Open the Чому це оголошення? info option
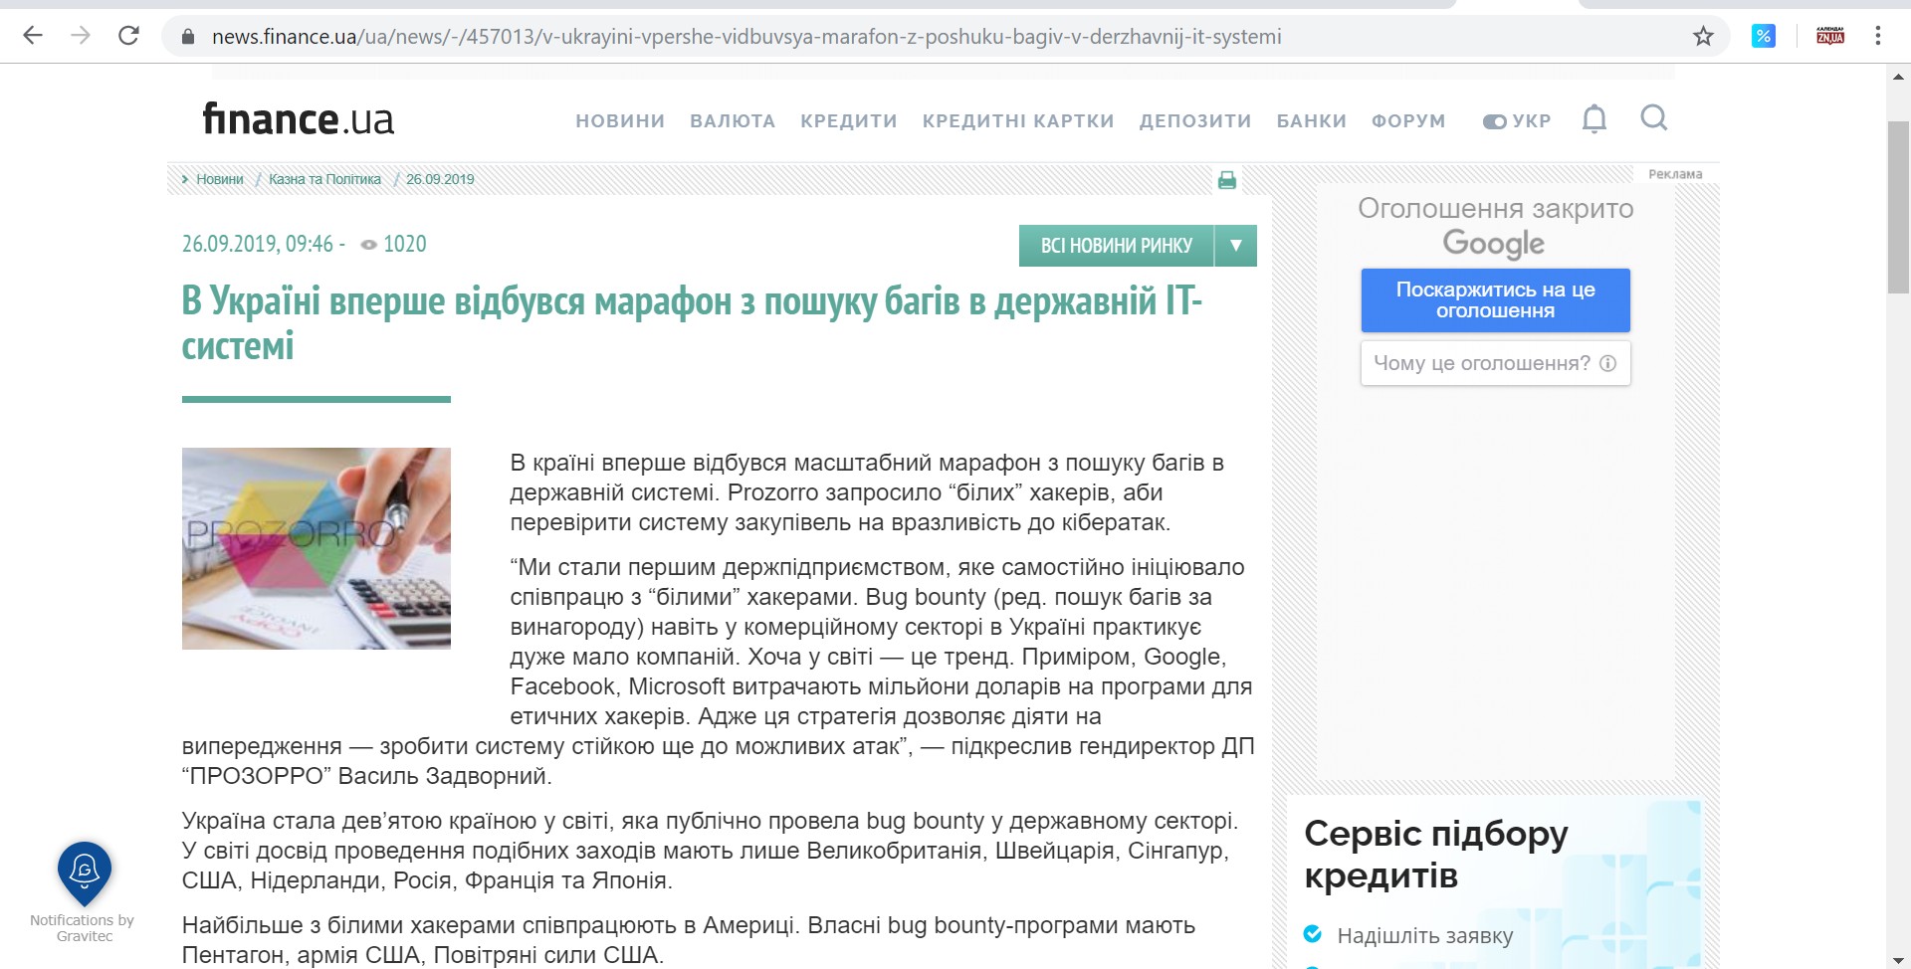Screen dimensions: 1911x969 [x=1494, y=363]
